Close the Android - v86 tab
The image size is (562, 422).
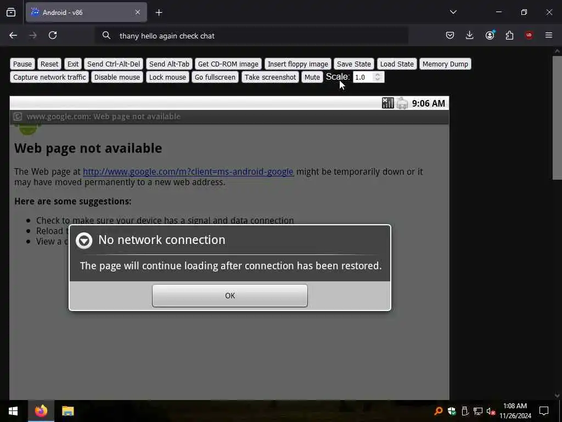click(138, 12)
